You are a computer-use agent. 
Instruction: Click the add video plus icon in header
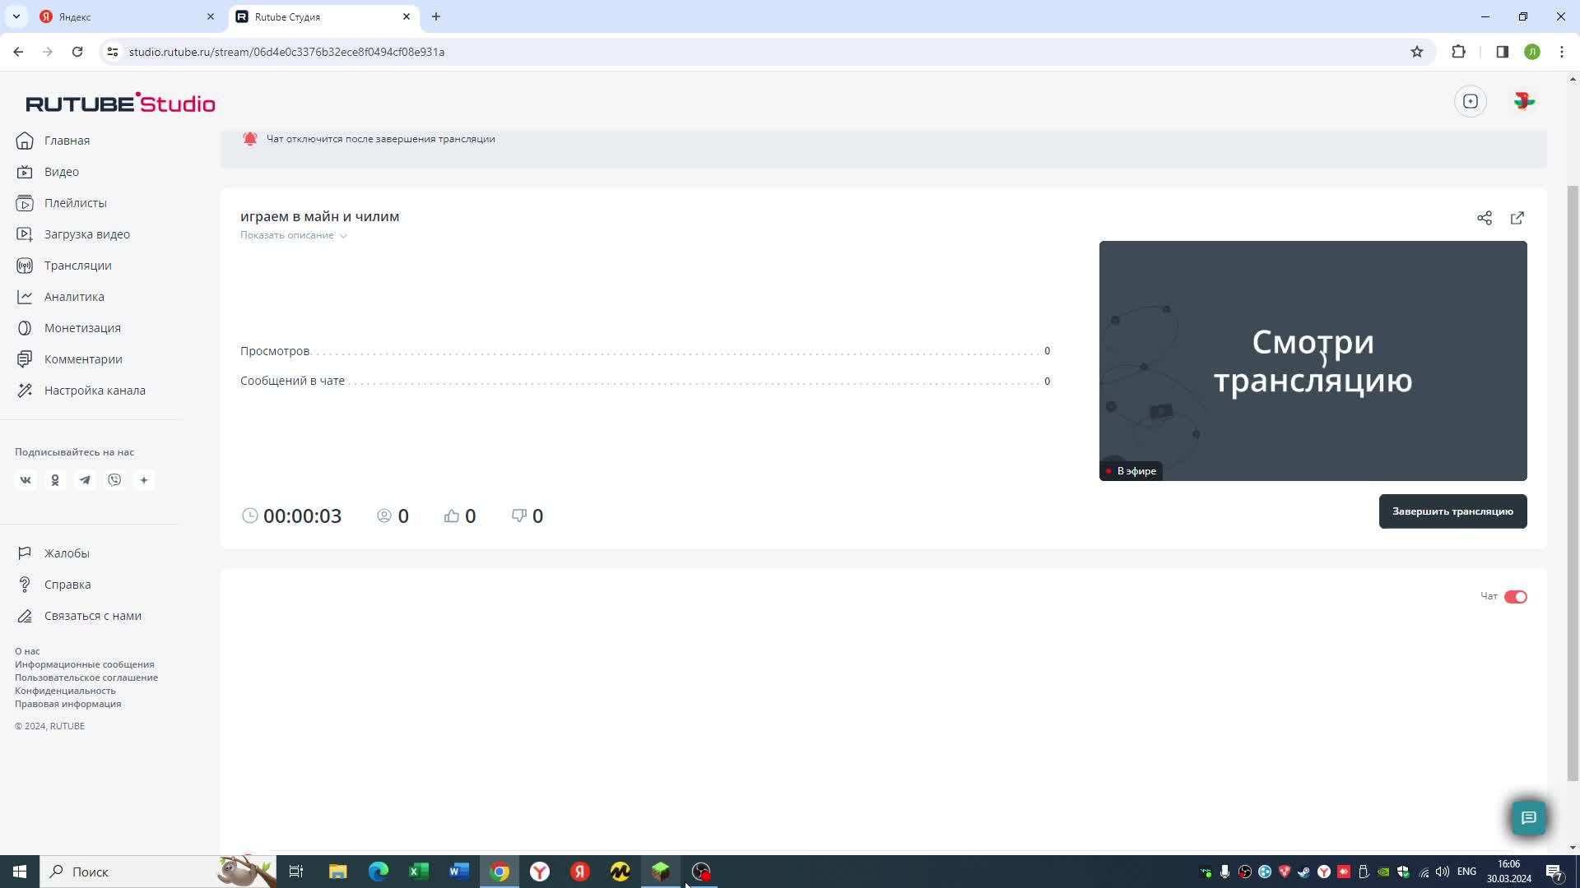[1471, 101]
